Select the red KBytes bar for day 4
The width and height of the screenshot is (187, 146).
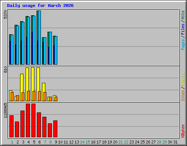point(28,120)
